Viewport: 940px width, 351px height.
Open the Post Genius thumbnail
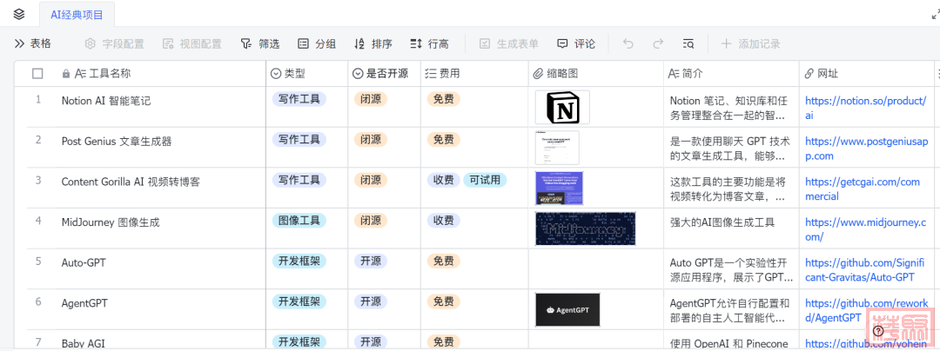click(557, 148)
